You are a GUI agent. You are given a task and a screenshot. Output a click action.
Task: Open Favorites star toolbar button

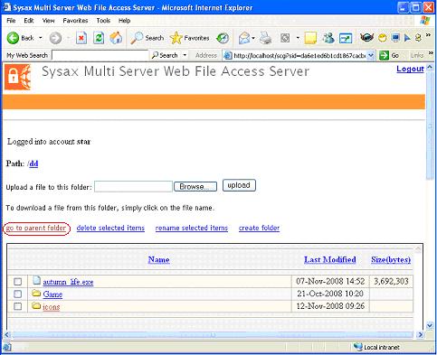176,38
